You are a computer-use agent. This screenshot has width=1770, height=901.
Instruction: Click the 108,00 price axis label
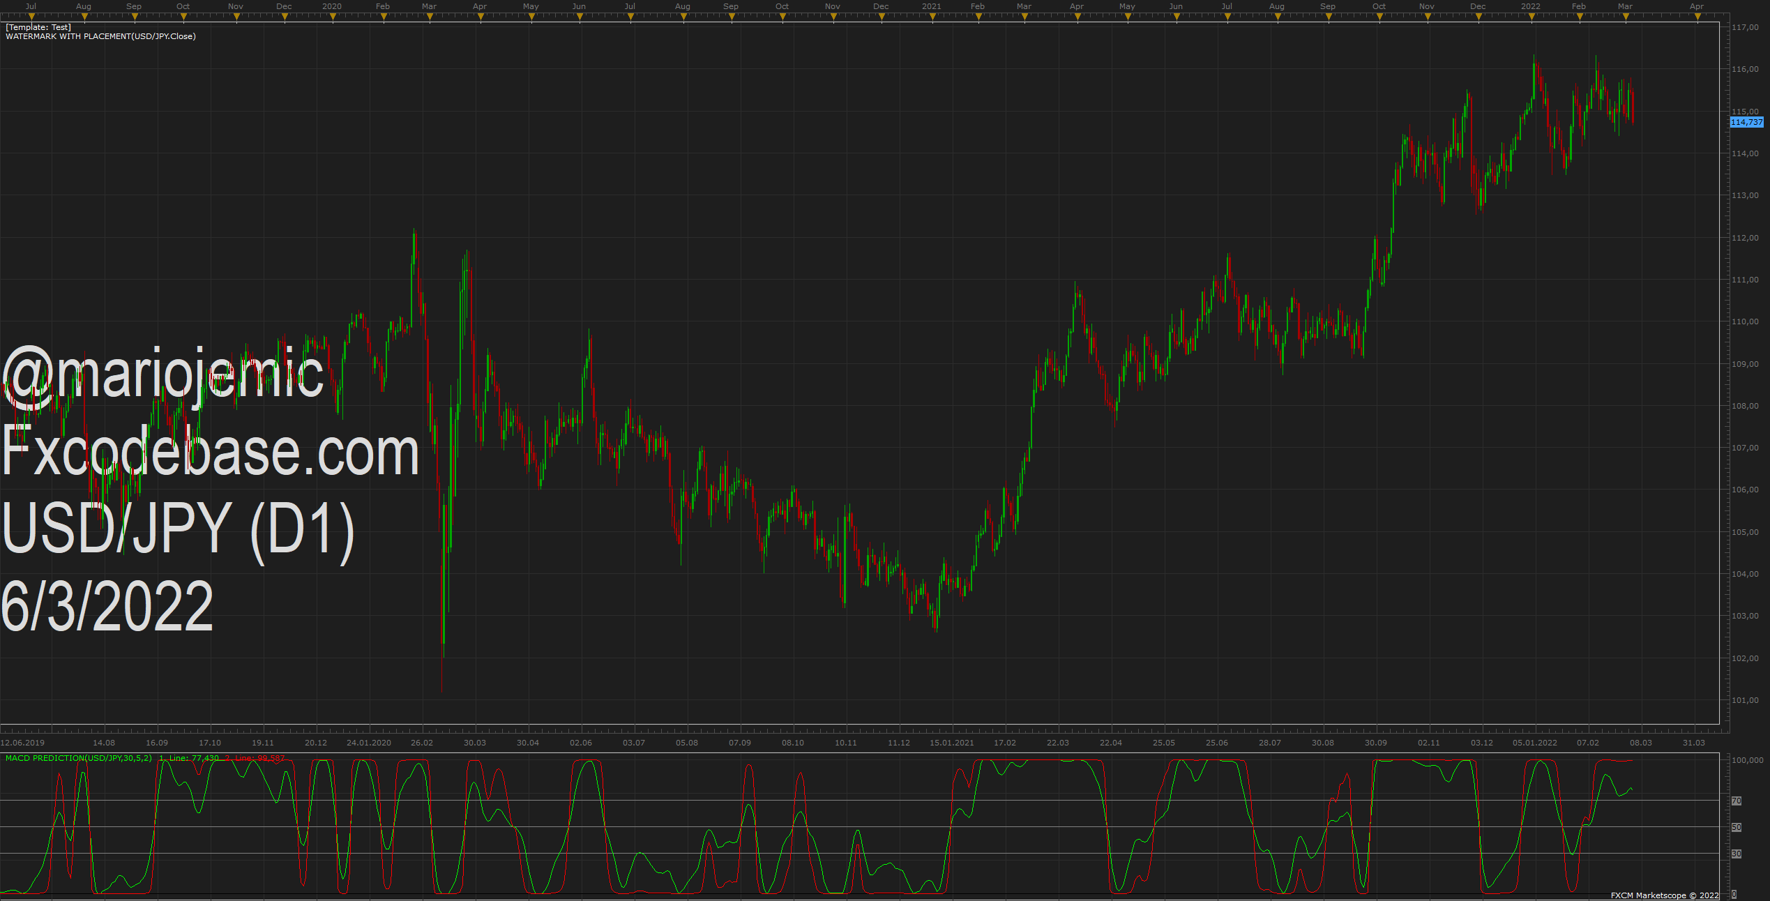[1746, 406]
